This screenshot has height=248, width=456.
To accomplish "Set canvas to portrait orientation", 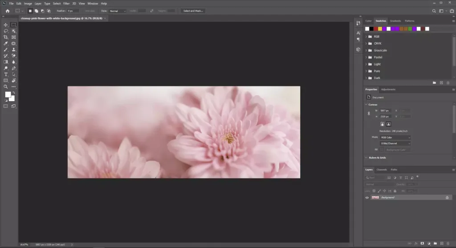I will (x=383, y=124).
